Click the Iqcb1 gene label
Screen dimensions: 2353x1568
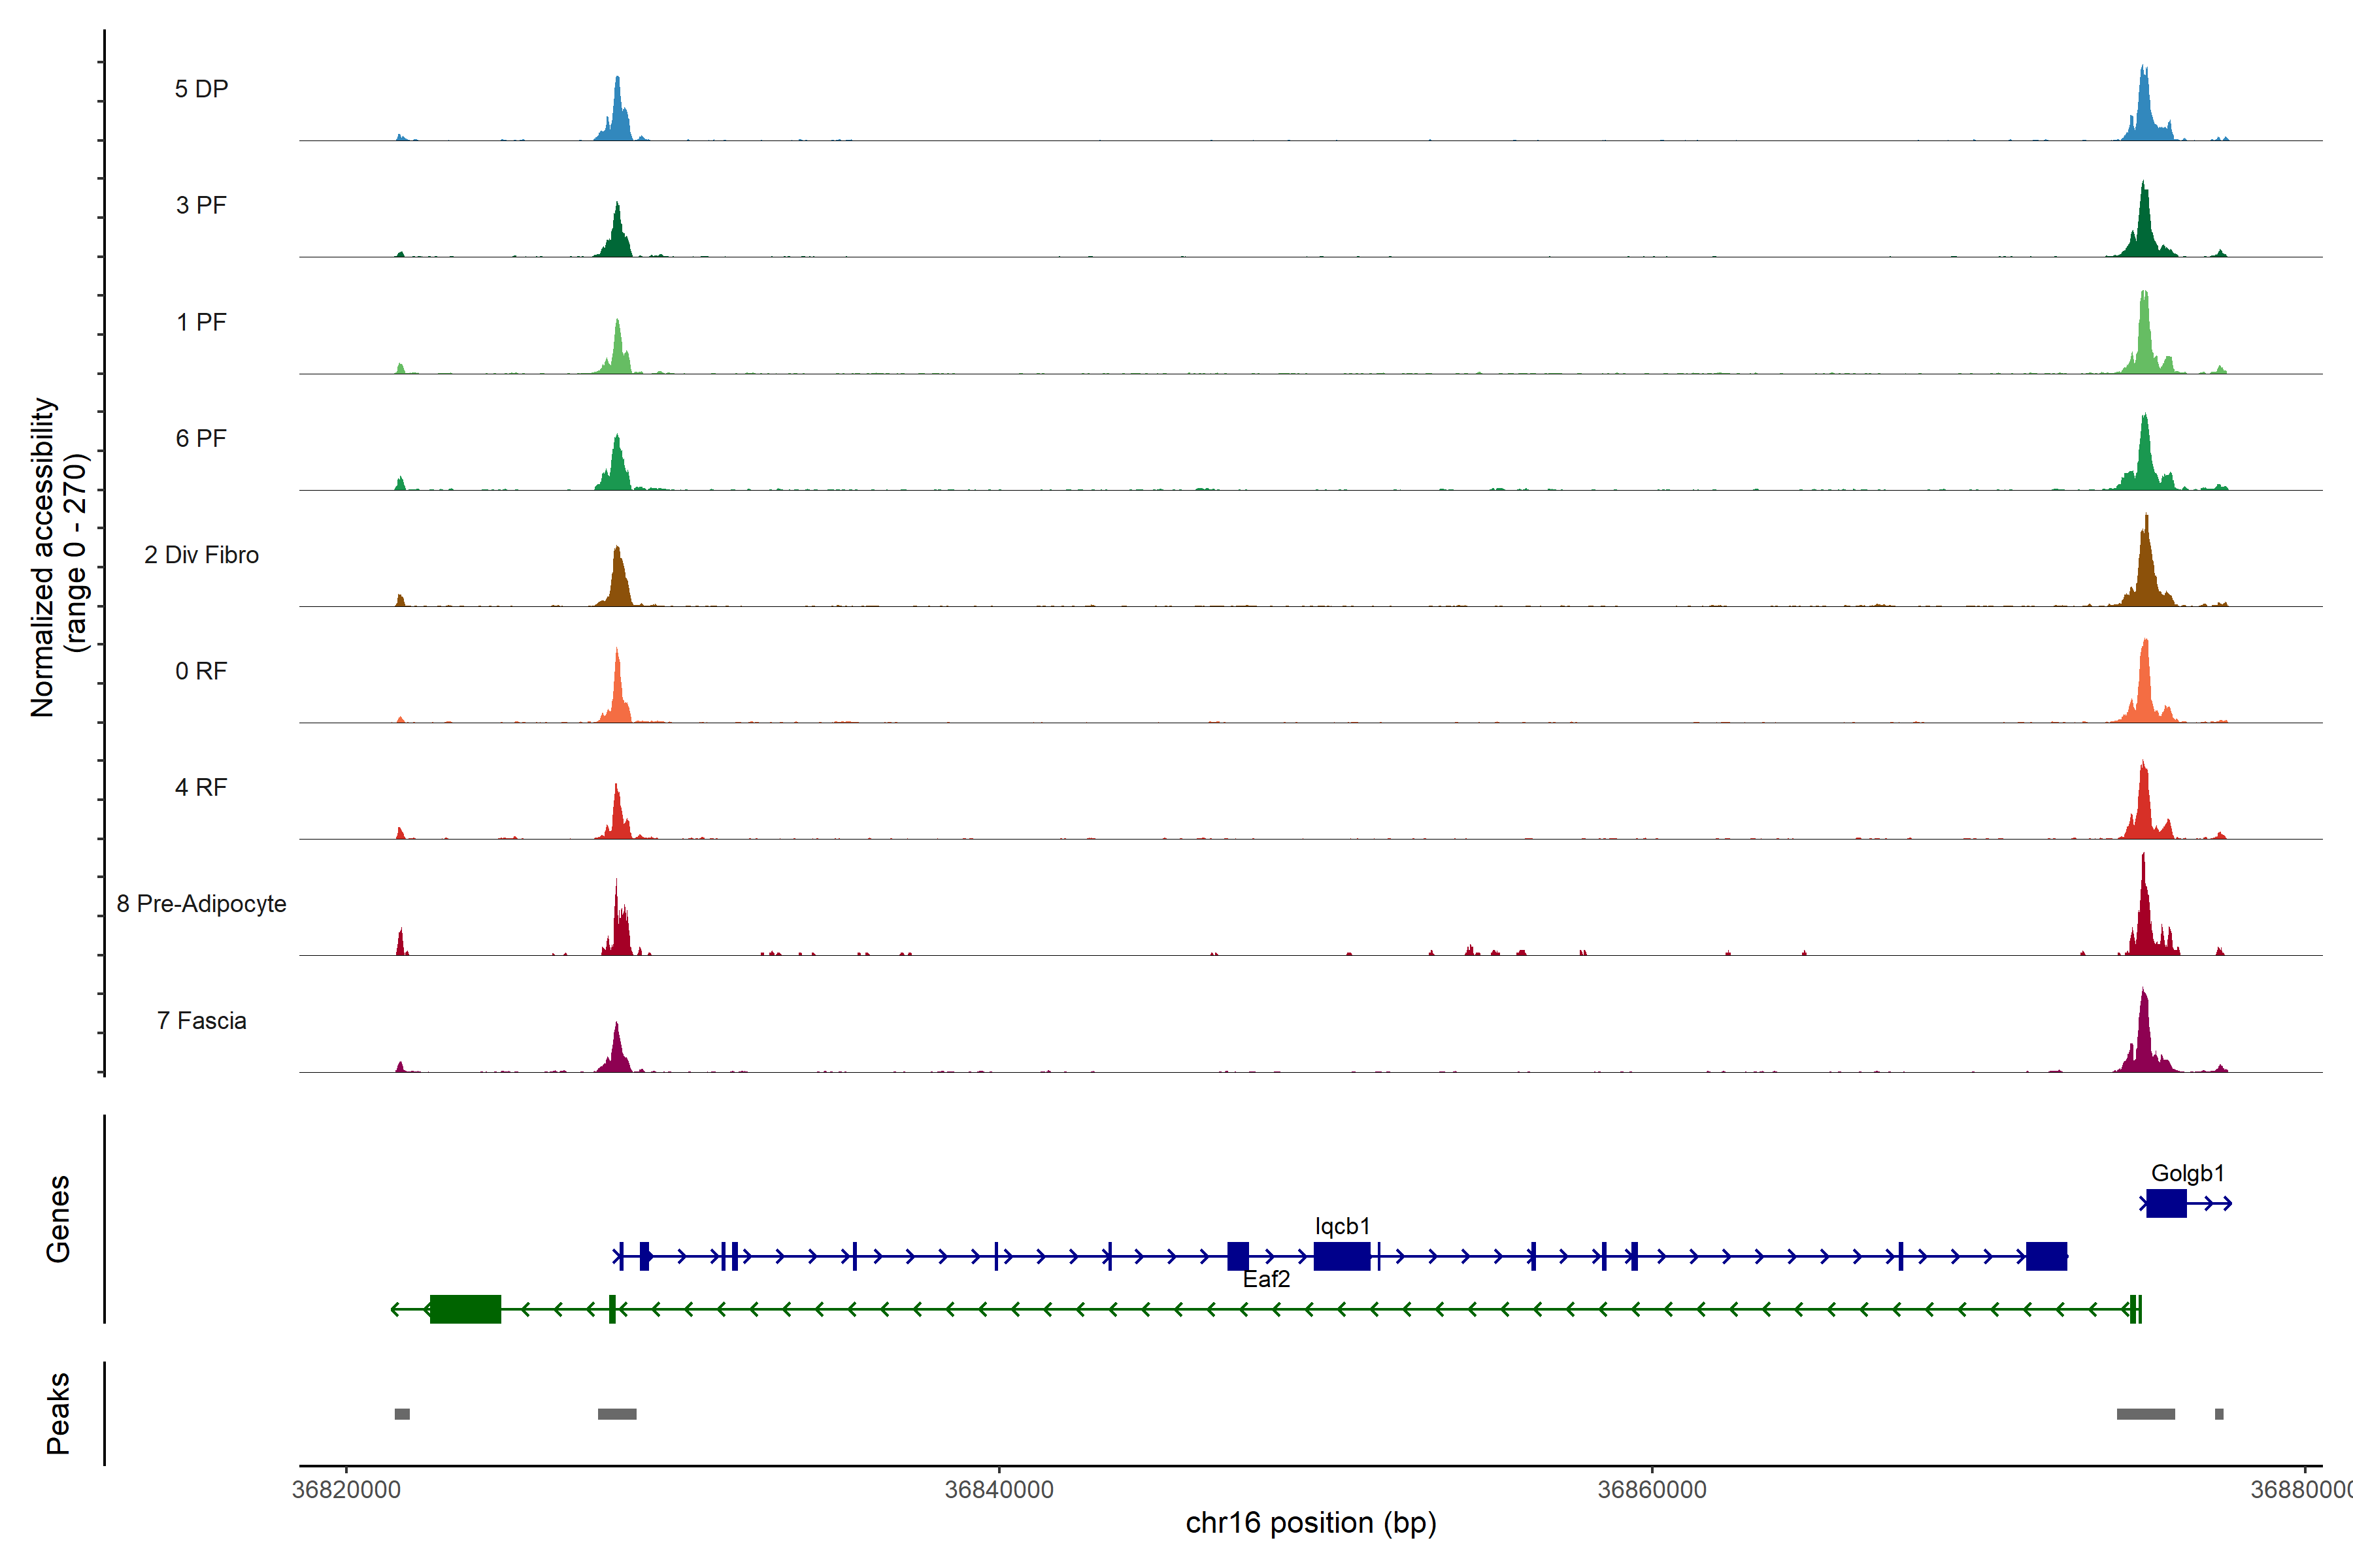click(x=1342, y=1226)
